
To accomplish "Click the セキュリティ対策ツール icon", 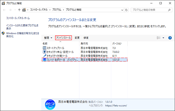I will point(44,56).
